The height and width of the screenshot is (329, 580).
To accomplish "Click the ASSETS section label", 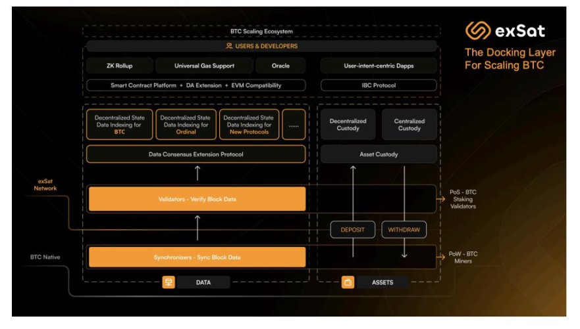I will (x=382, y=282).
